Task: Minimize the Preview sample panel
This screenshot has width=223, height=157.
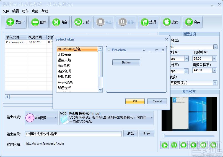Action: 150,50
